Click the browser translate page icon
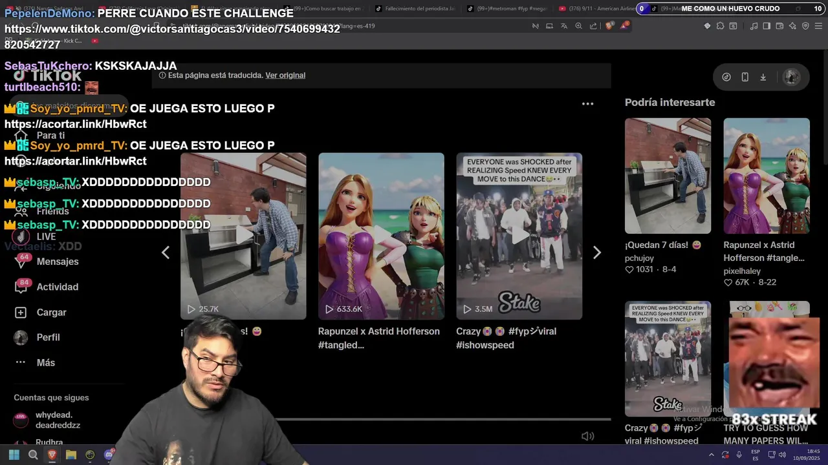Screen dimensions: 828x465 563,26
